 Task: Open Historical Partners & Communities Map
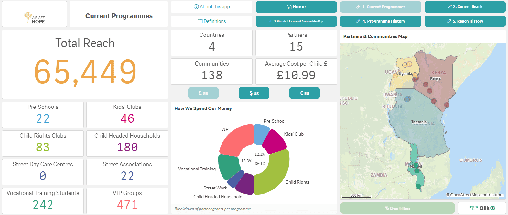click(x=296, y=21)
